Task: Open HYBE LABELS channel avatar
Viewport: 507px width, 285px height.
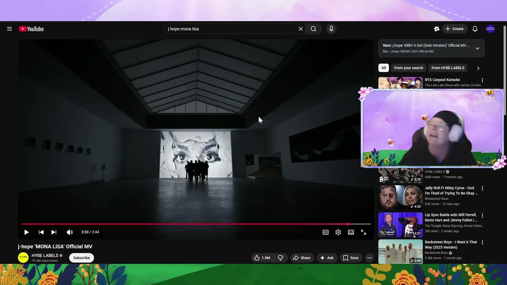Action: tap(23, 258)
